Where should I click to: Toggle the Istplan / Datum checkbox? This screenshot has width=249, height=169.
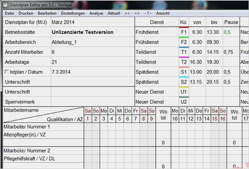tap(6, 72)
